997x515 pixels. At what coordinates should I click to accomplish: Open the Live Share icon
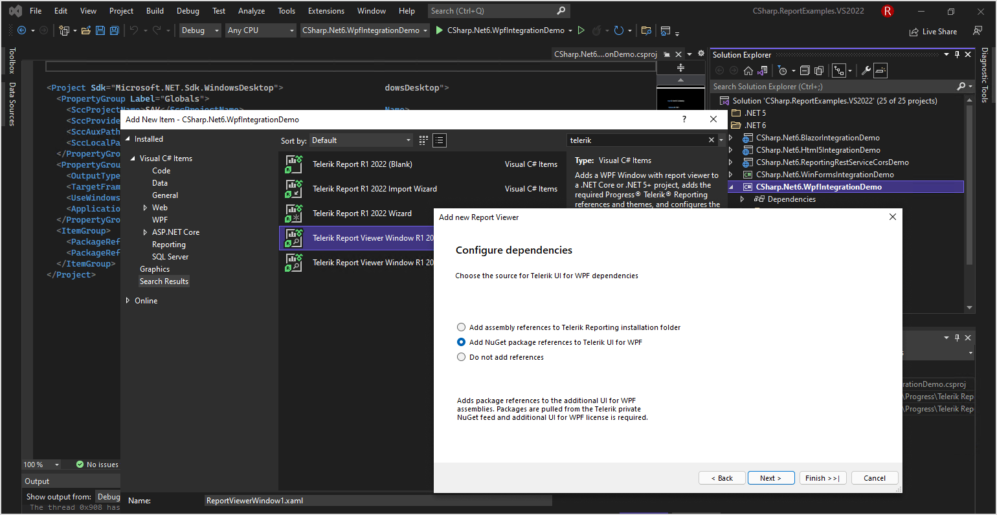914,32
